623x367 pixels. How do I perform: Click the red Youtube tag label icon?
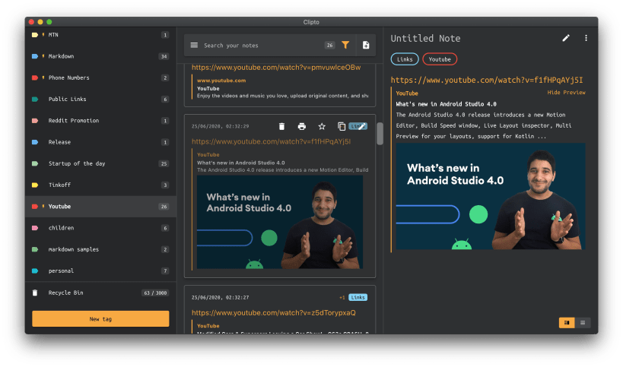pyautogui.click(x=35, y=207)
